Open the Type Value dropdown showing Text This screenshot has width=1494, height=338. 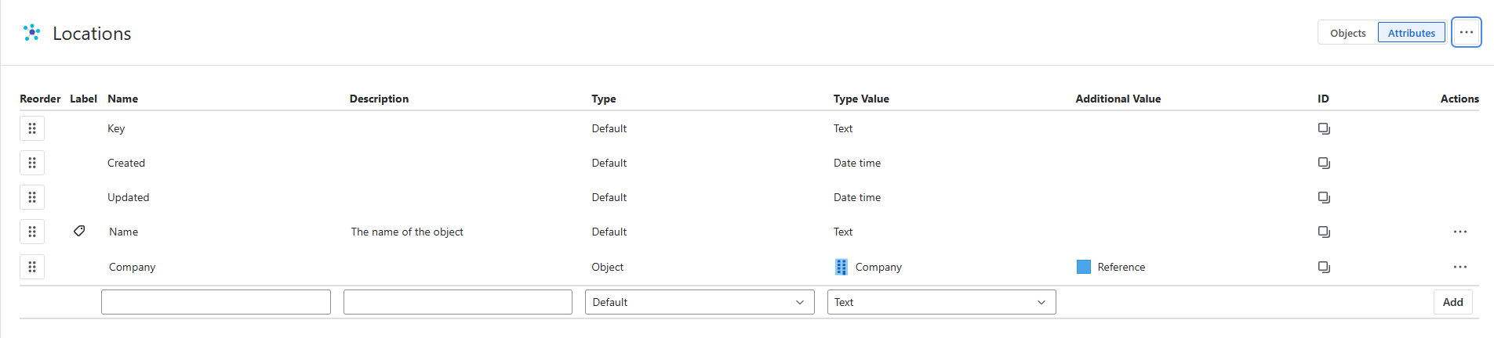tap(941, 302)
